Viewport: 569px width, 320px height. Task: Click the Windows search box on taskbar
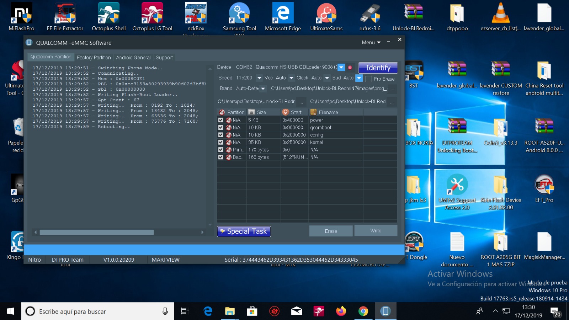pos(98,311)
